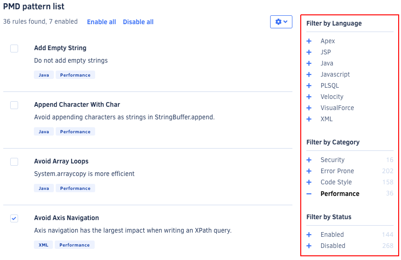Click the plus icon beside PLSQL
The image size is (401, 260).
(309, 86)
